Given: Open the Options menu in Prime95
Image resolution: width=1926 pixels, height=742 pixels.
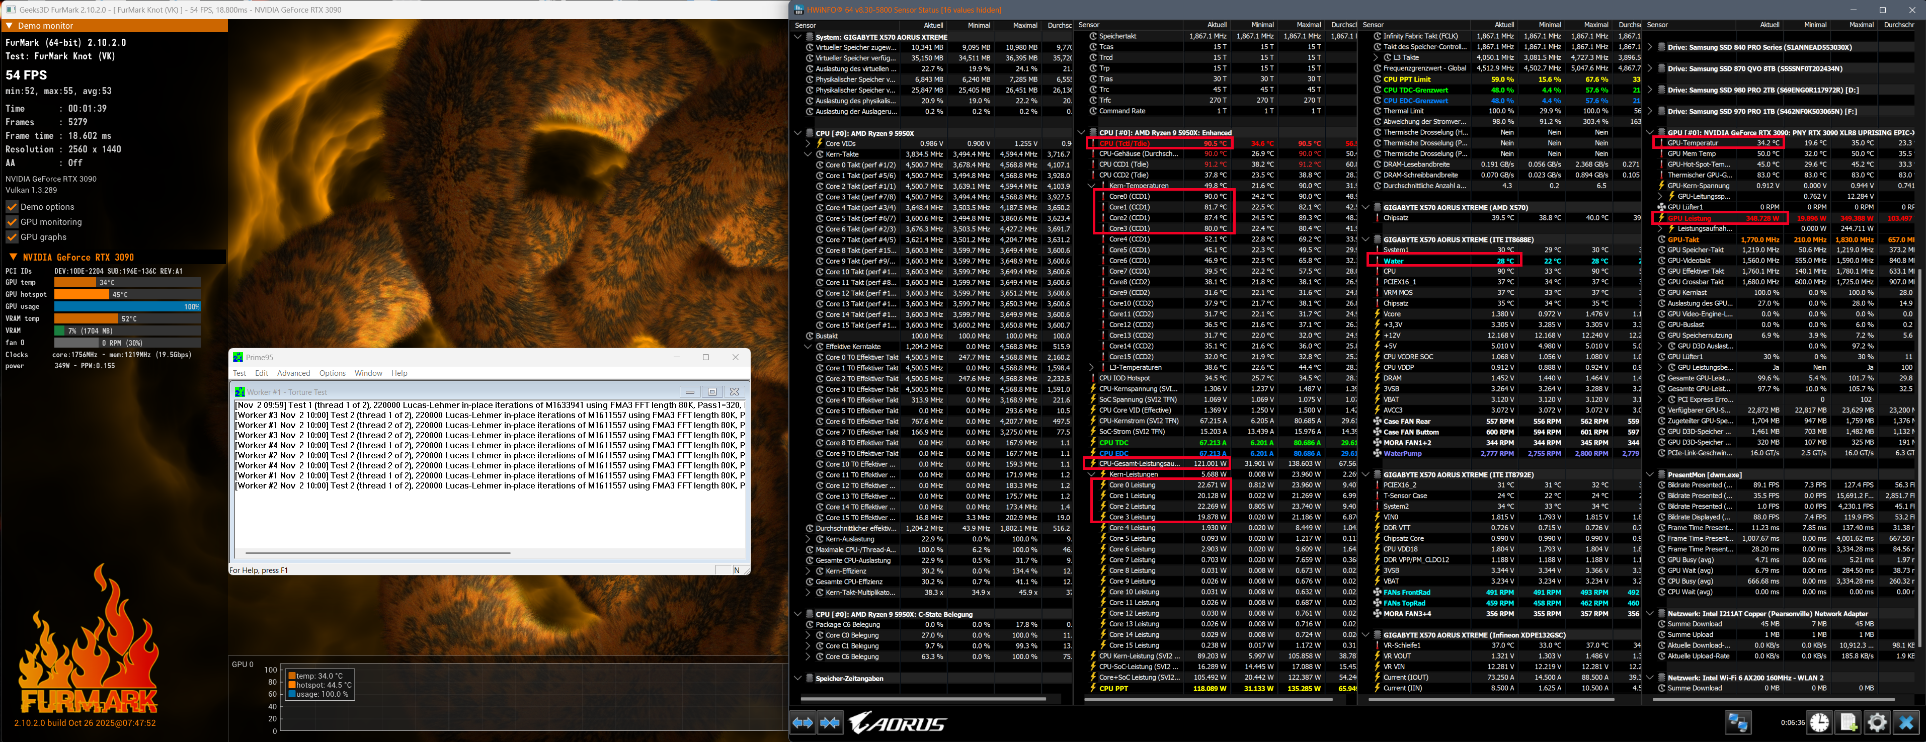Looking at the screenshot, I should point(332,373).
